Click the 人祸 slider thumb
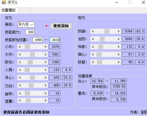This screenshot has height=116, width=147. tap(27, 70)
